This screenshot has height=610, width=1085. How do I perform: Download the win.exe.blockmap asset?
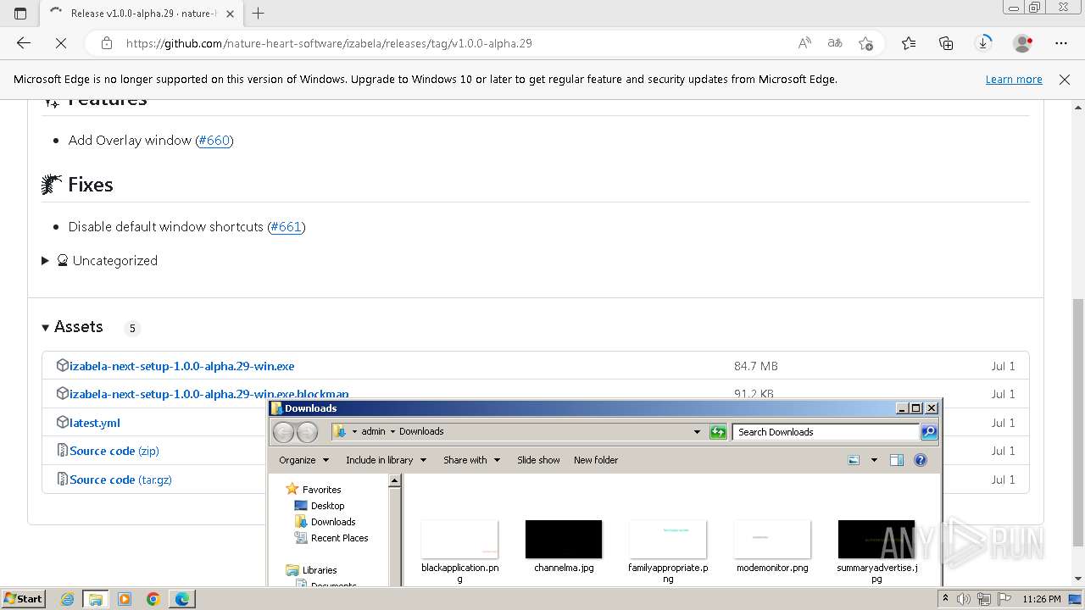209,394
